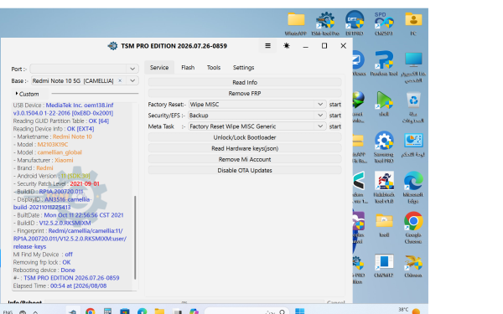Open the Tooll folder on the desktop

pyautogui.click(x=384, y=225)
